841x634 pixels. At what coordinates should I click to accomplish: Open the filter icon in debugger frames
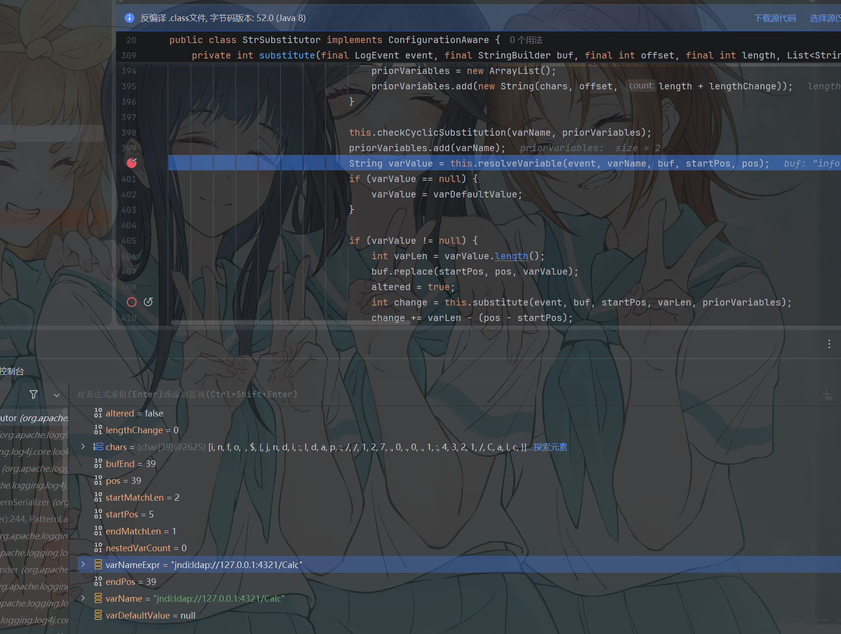(34, 394)
